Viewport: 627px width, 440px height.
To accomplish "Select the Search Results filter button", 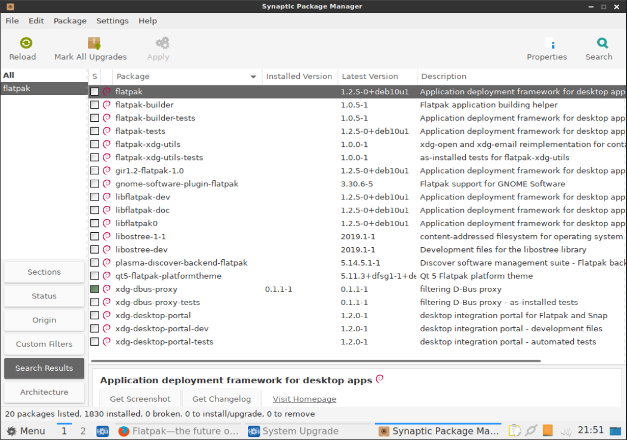I will tap(44, 368).
